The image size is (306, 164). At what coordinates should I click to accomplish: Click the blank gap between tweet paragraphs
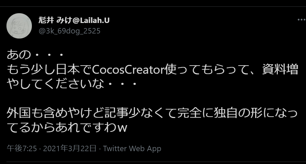[153, 99]
